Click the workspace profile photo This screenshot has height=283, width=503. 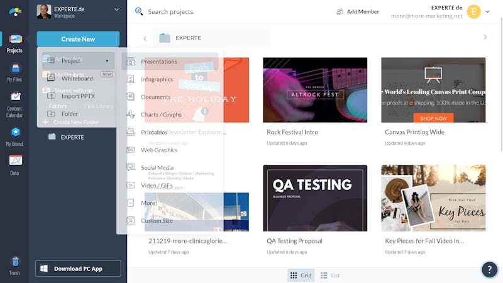click(43, 12)
